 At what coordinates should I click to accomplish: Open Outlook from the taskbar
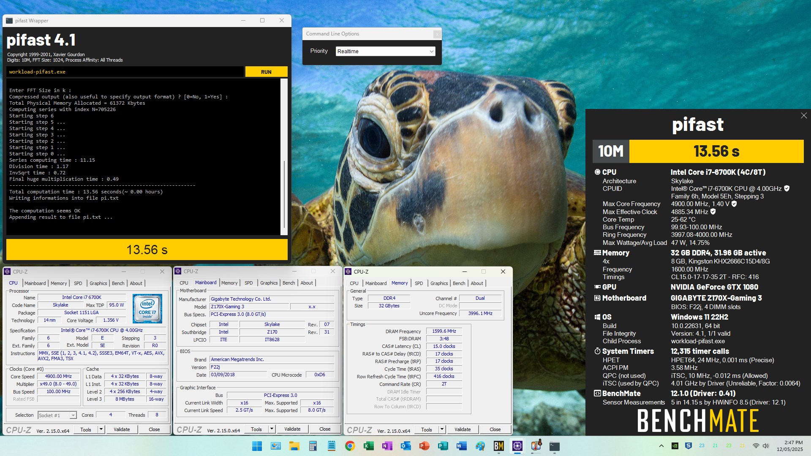pos(405,446)
